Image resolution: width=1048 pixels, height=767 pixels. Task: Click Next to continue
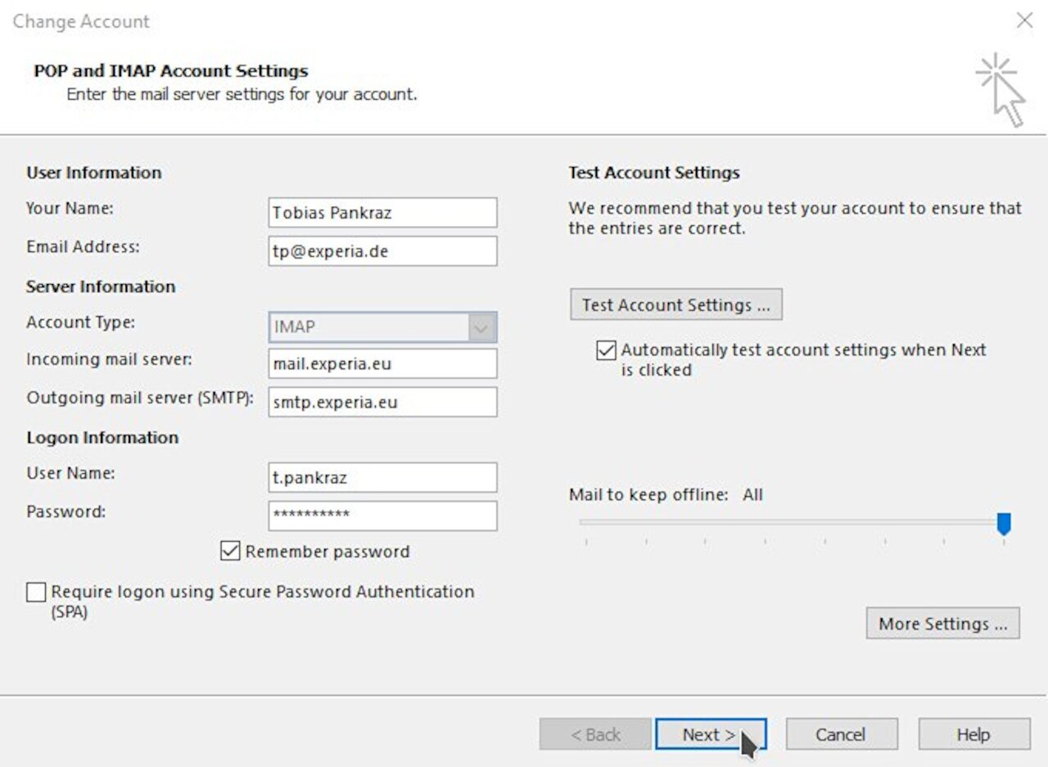click(x=709, y=733)
